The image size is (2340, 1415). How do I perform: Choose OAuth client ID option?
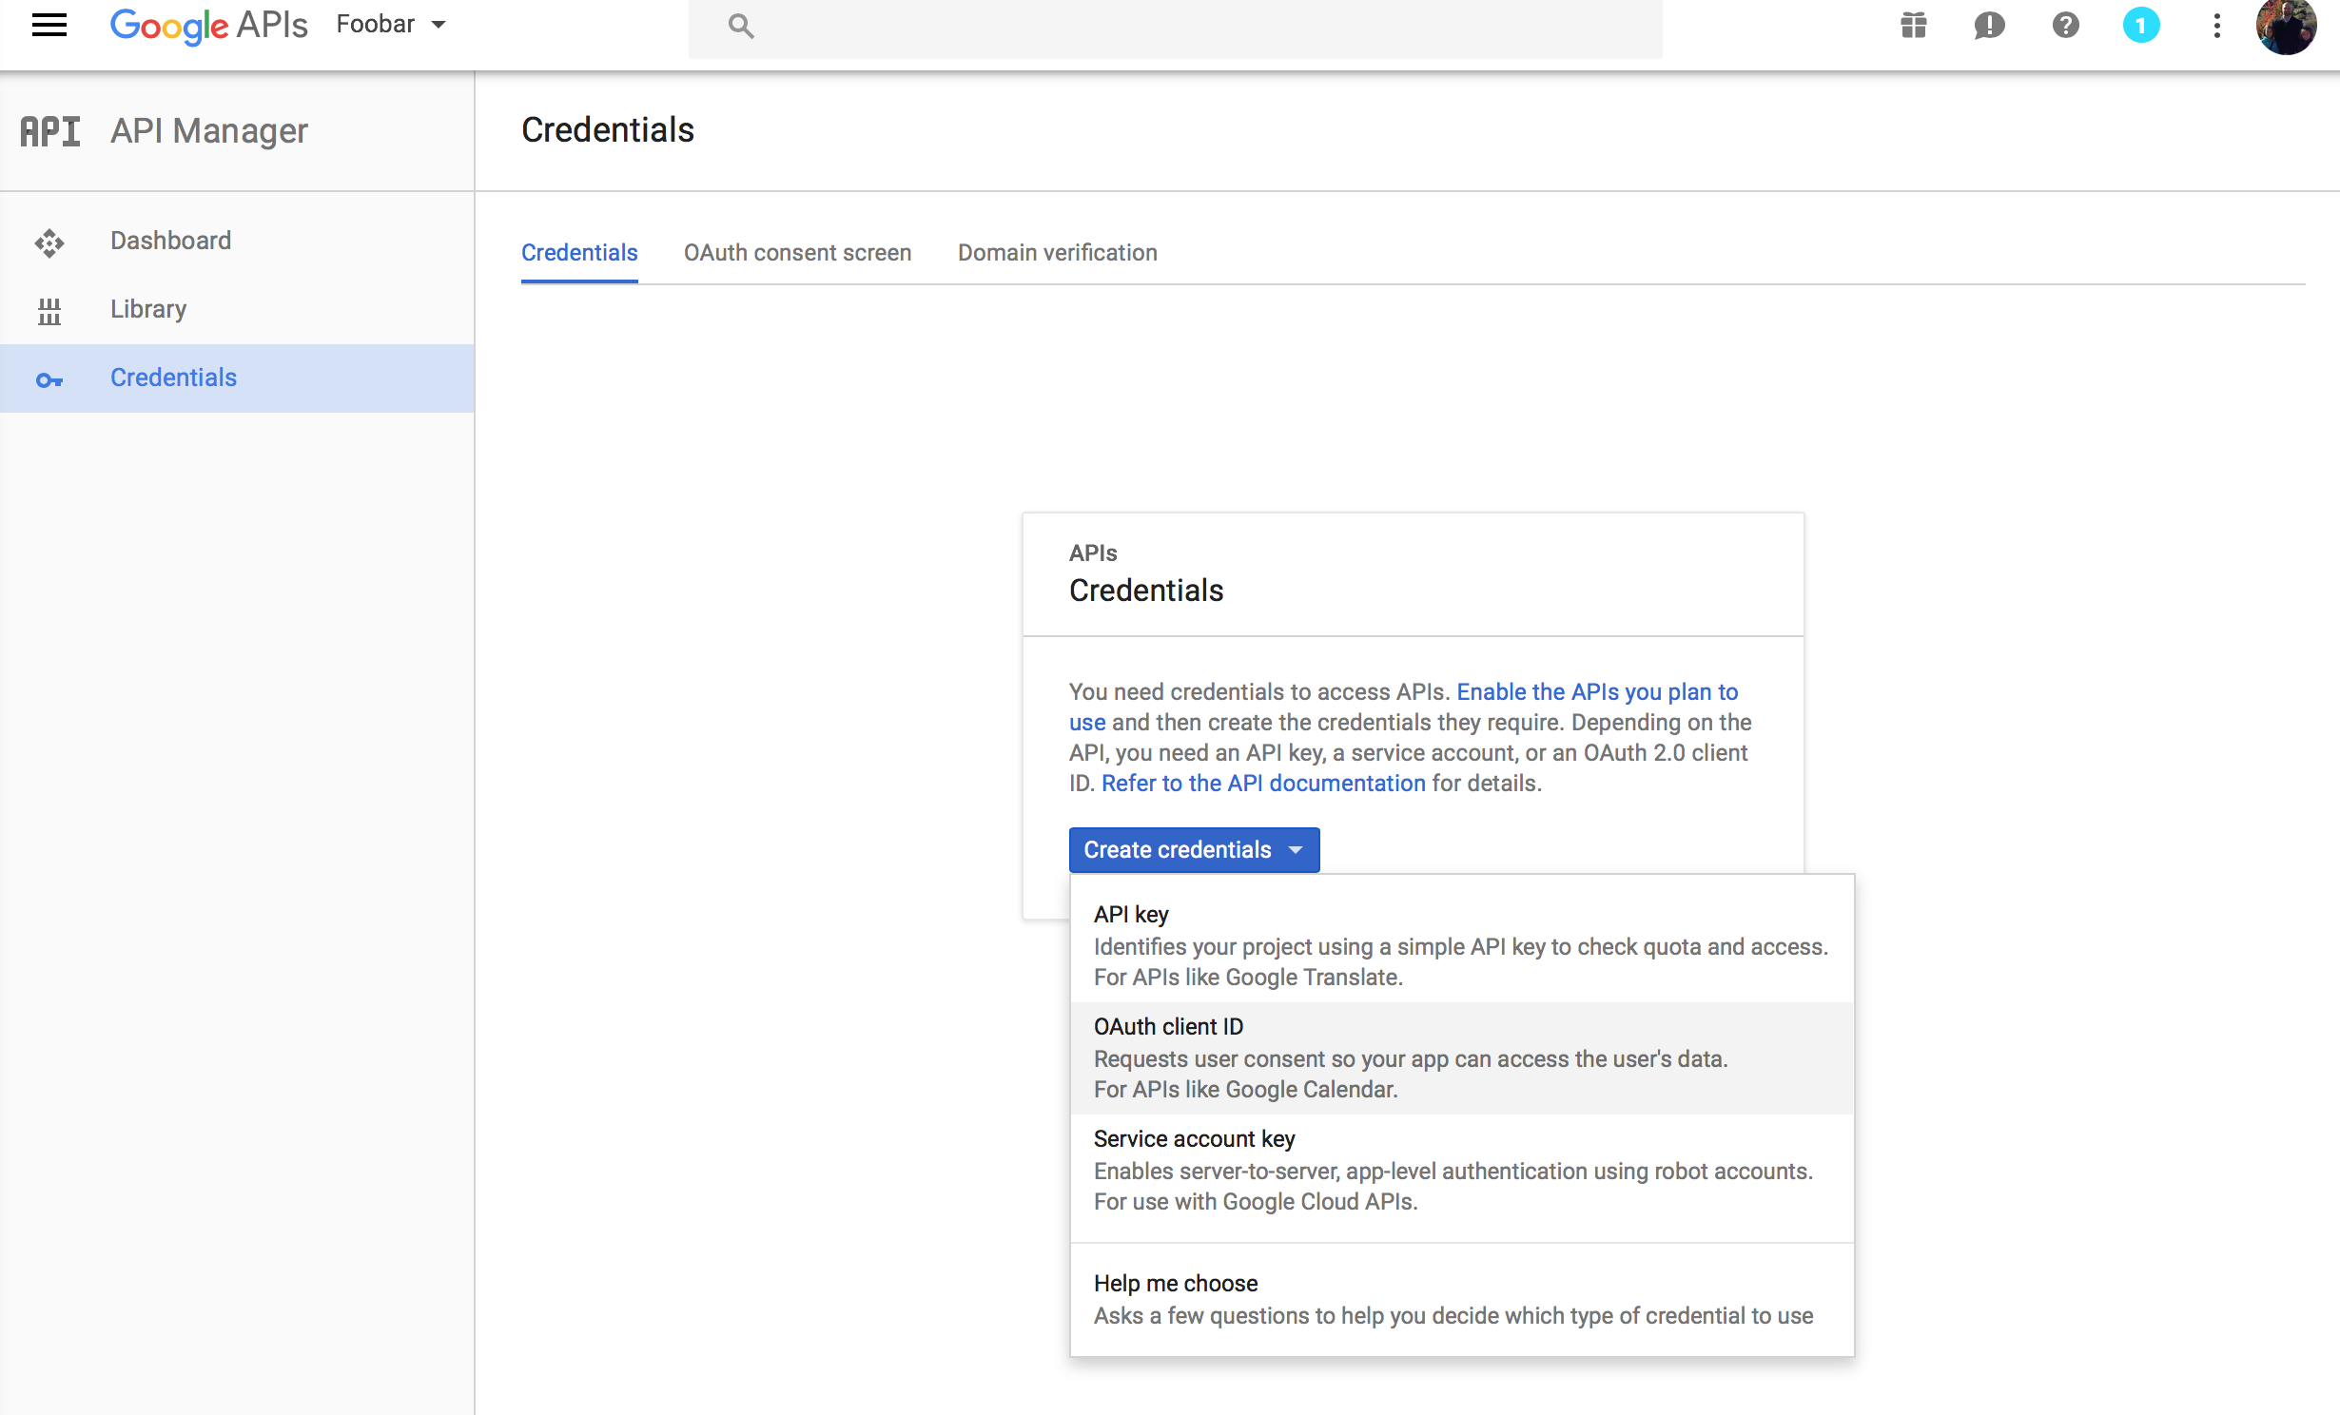1462,1057
